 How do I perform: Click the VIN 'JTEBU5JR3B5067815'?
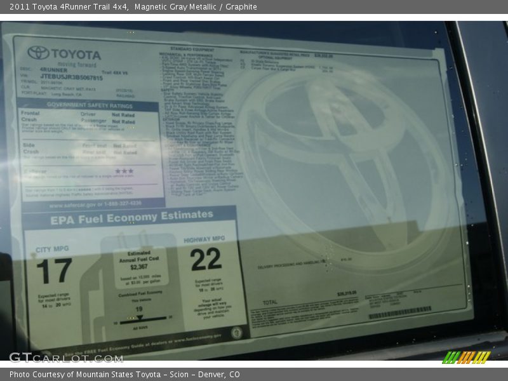click(x=71, y=77)
